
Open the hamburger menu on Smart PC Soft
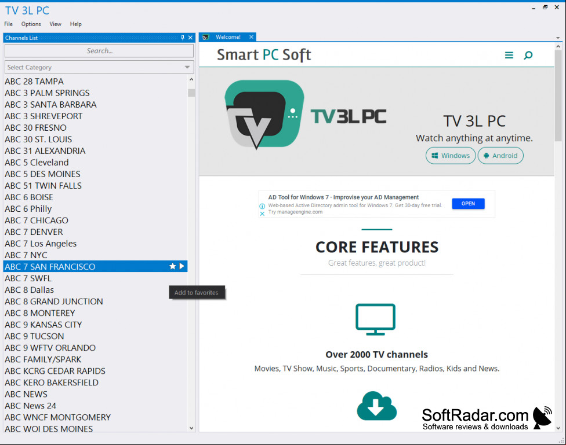pyautogui.click(x=509, y=55)
